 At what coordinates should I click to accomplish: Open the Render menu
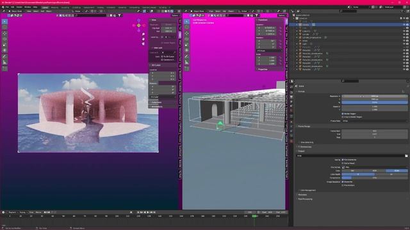click(19, 7)
